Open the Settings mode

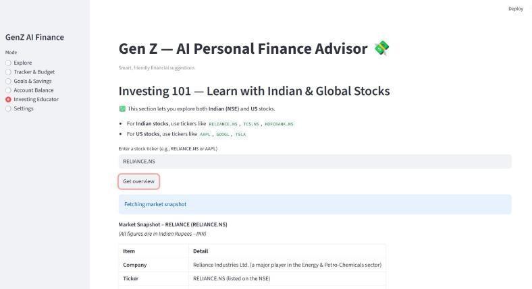8,108
